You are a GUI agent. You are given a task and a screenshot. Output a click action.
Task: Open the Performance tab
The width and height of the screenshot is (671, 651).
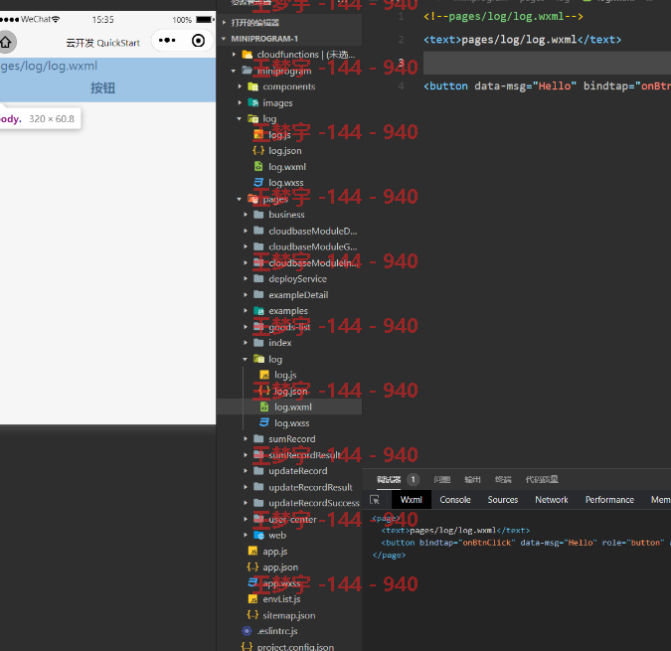(x=609, y=500)
